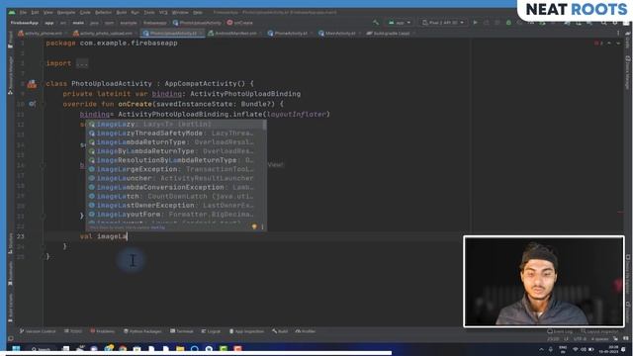This screenshot has height=356, width=633.
Task: Expand the folded import block
Action: 82,63
